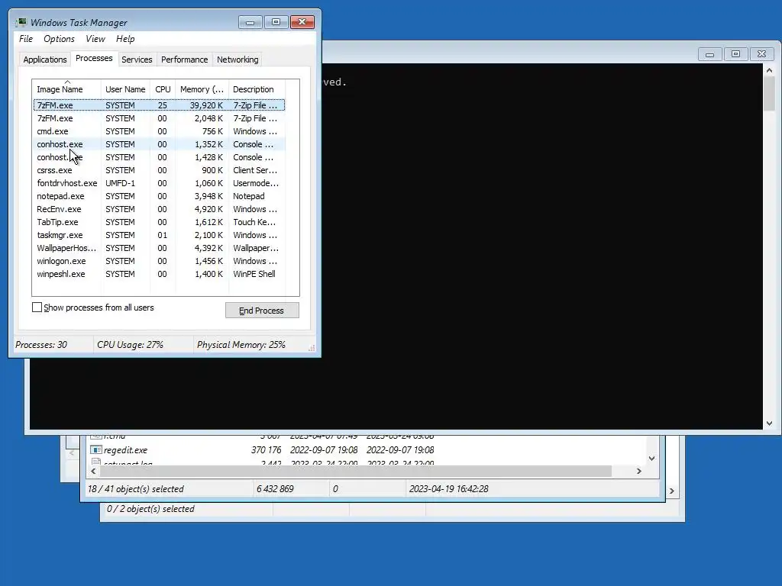Viewport: 782px width, 586px height.
Task: Click the UMFD-1 user name cell
Action: tap(120, 183)
